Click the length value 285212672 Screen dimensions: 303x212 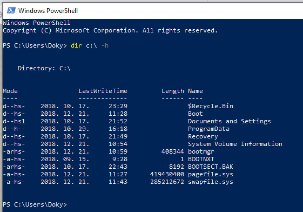click(x=167, y=182)
